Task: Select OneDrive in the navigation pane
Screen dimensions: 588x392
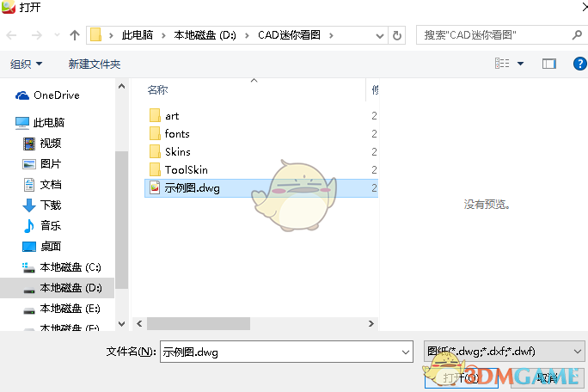Action: (x=56, y=95)
